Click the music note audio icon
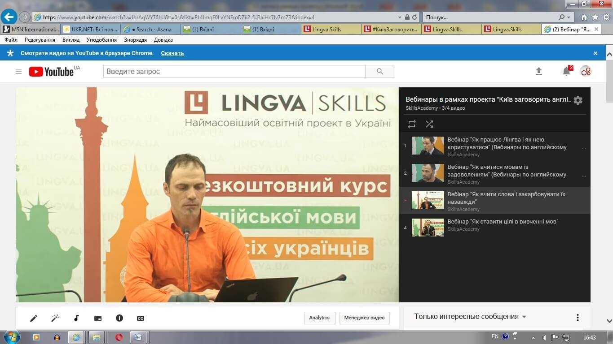This screenshot has width=613, height=344. pyautogui.click(x=76, y=318)
